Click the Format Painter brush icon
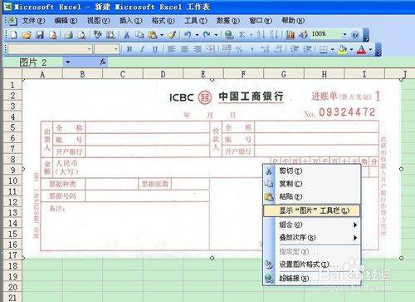Image resolution: width=415 pixels, height=302 pixels. click(172, 35)
